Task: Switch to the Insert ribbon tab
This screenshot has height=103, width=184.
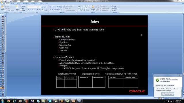Action: pos(13,4)
